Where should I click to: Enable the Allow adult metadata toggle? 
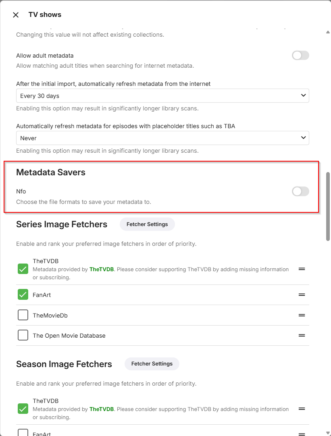pos(300,56)
